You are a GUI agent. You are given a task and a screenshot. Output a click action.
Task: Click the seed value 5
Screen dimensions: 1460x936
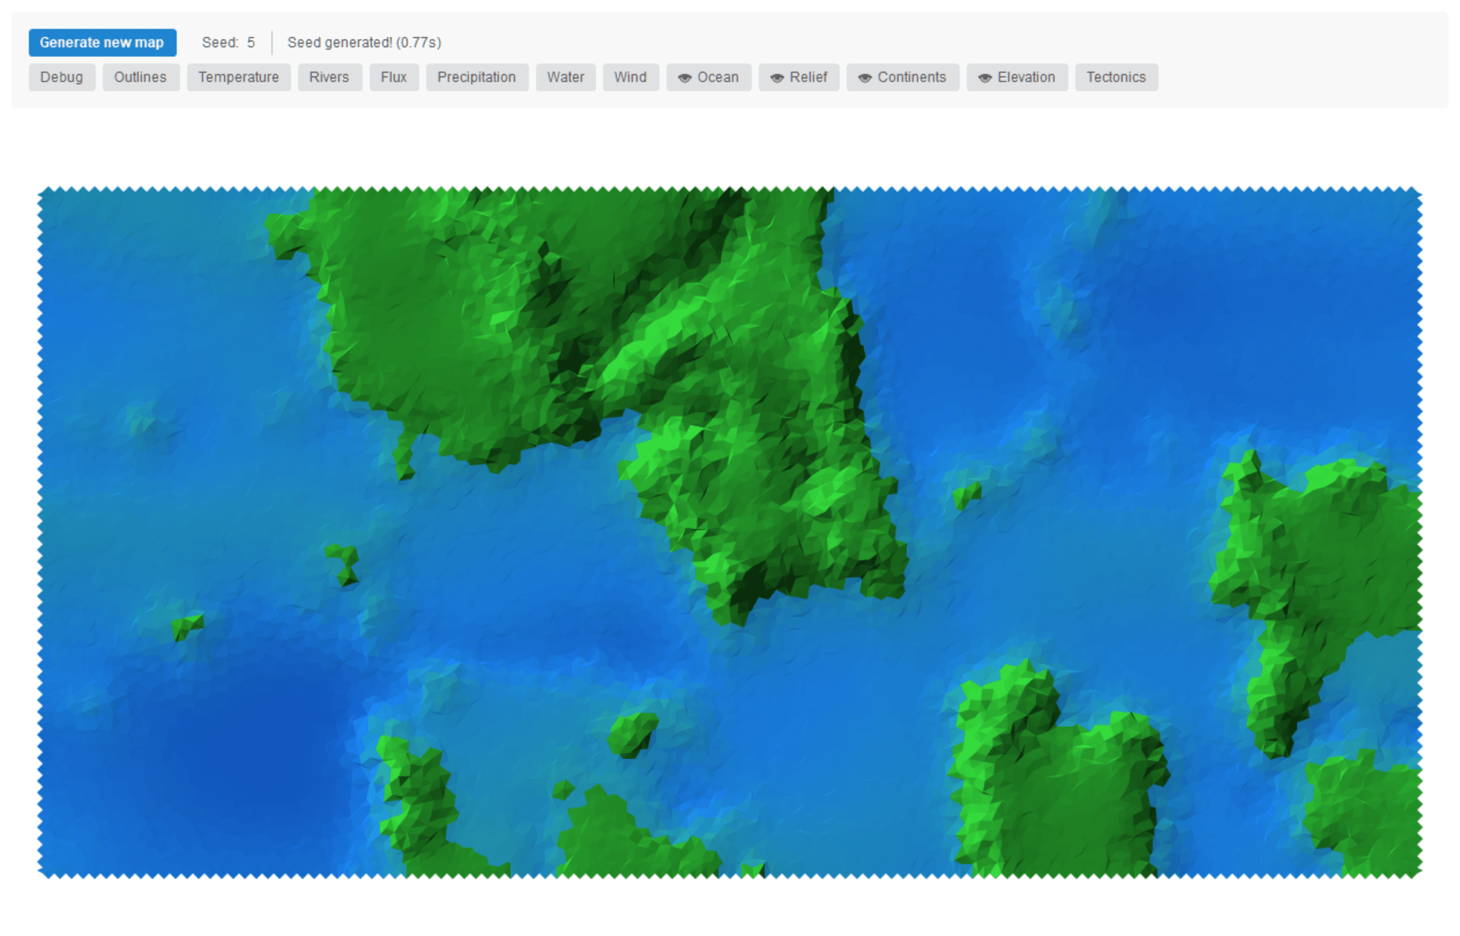click(251, 42)
